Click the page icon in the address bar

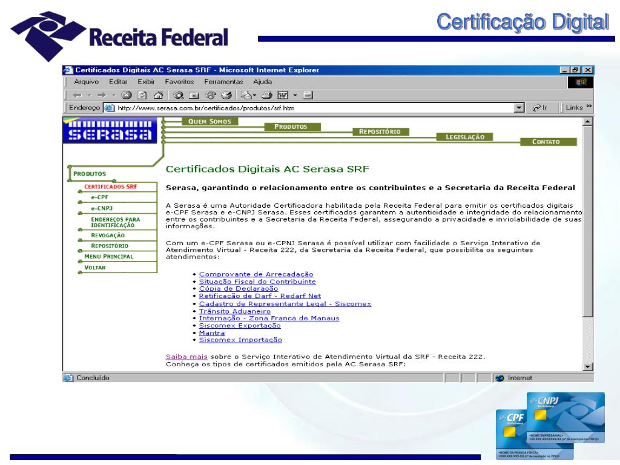110,108
